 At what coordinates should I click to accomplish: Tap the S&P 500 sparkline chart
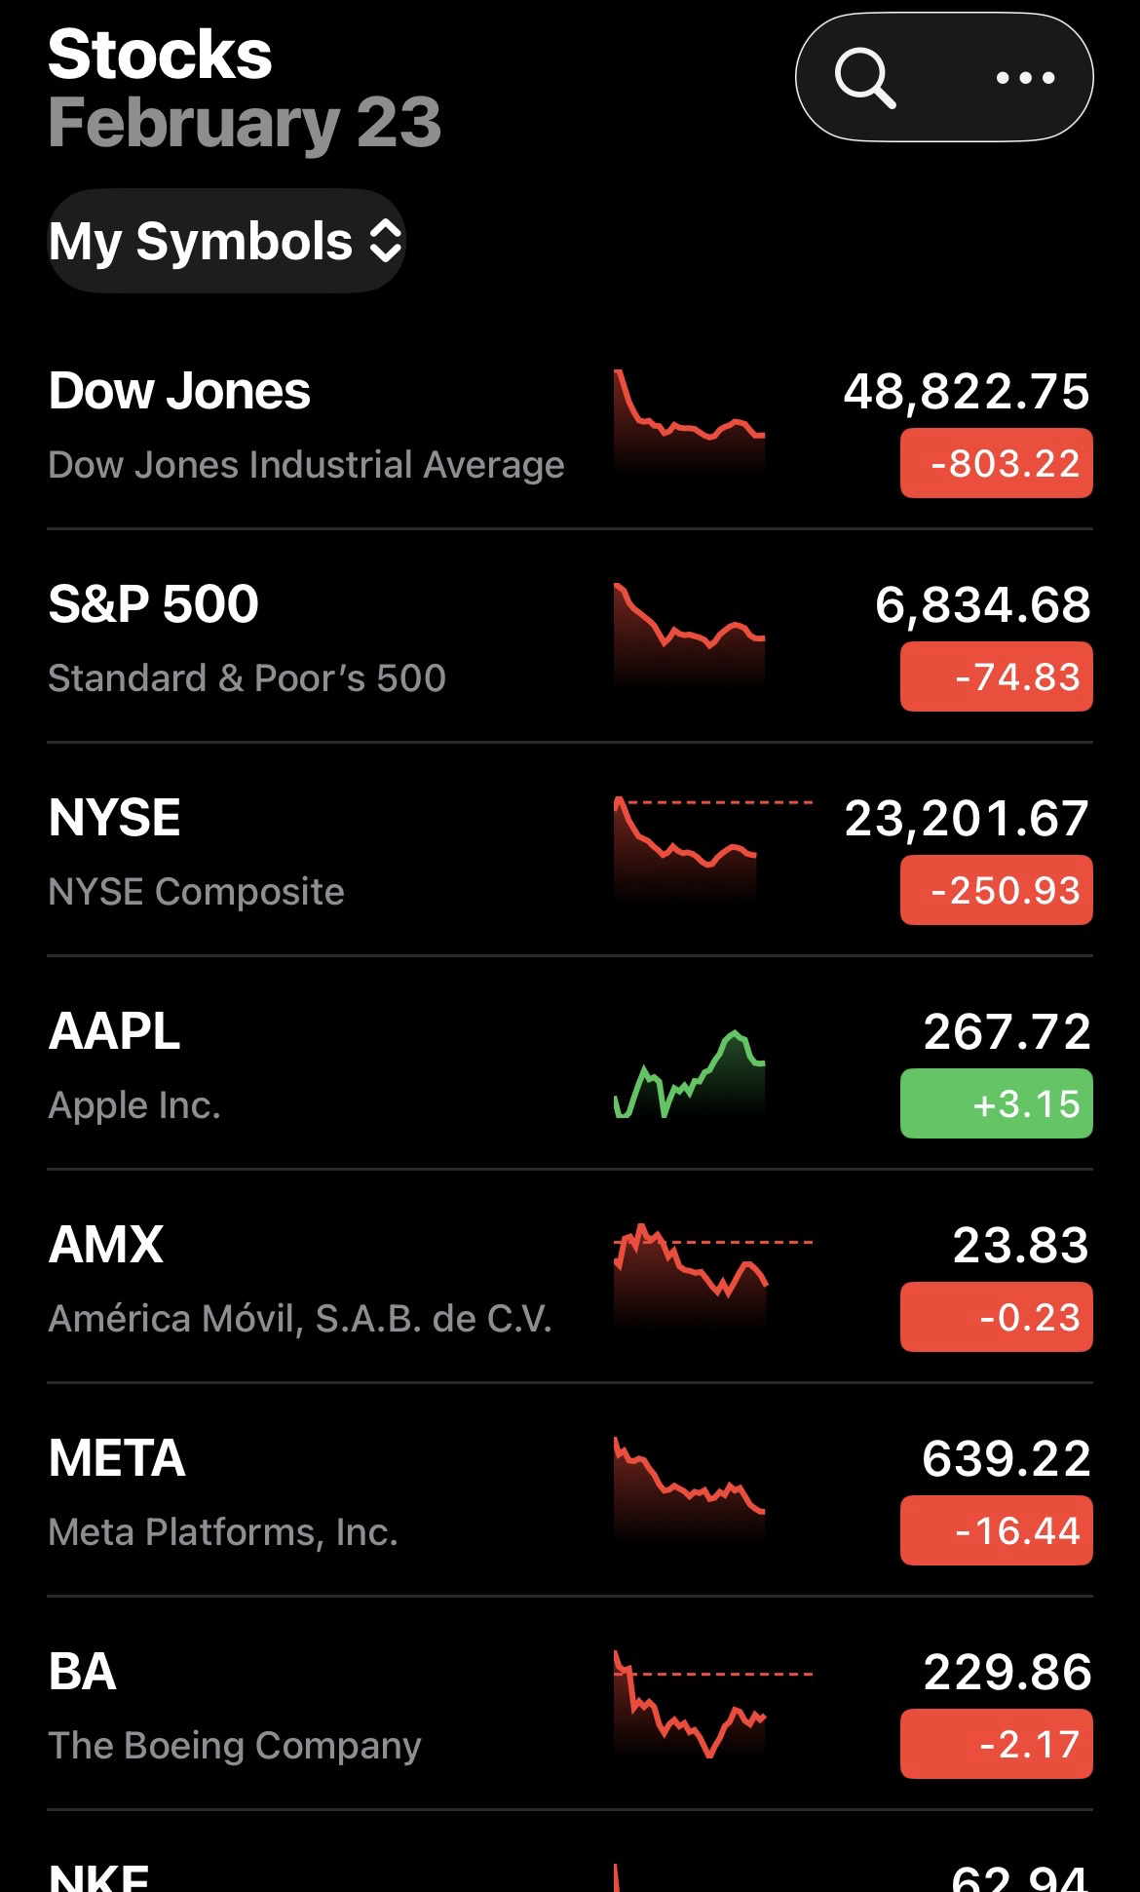690,634
